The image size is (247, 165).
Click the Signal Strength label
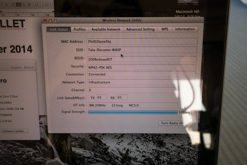(x=73, y=112)
